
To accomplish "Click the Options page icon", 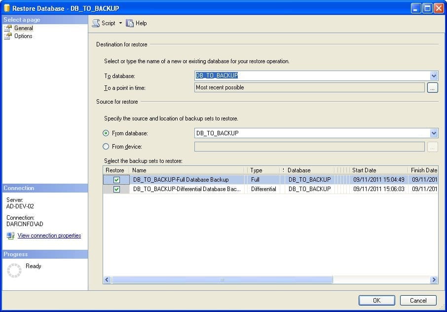I will tap(8, 36).
